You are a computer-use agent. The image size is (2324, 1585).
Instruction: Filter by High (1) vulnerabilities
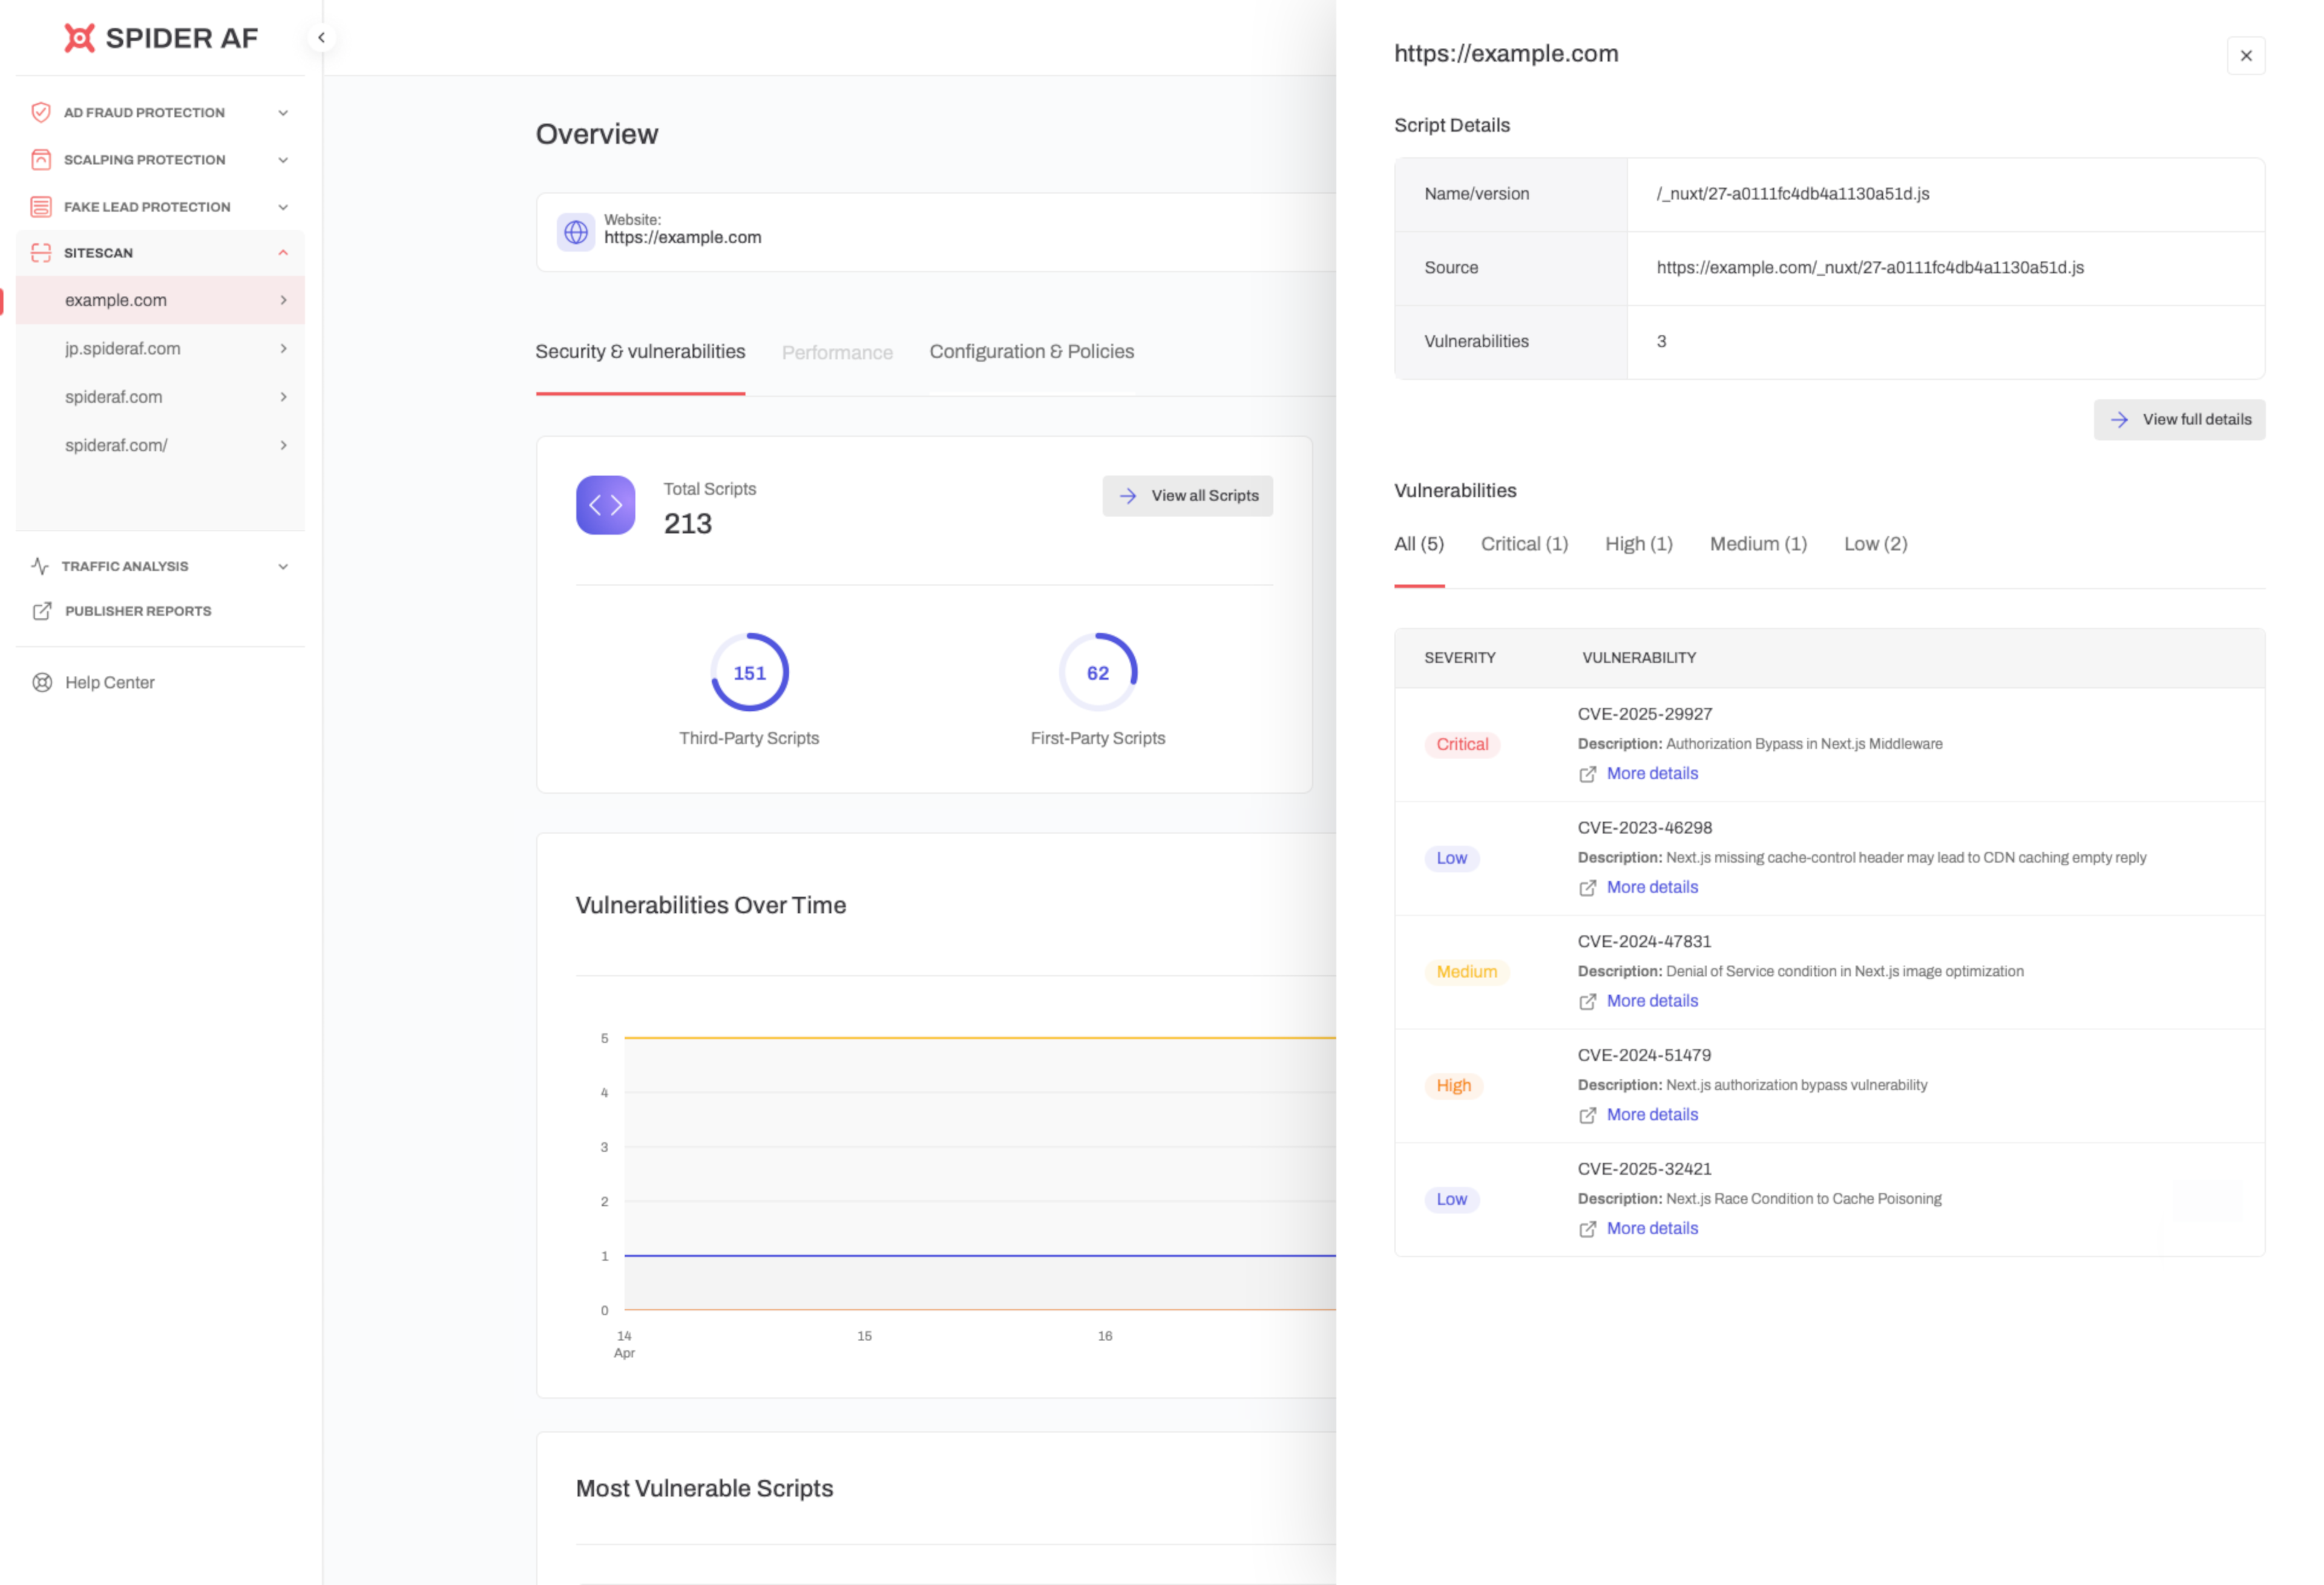pos(1638,544)
